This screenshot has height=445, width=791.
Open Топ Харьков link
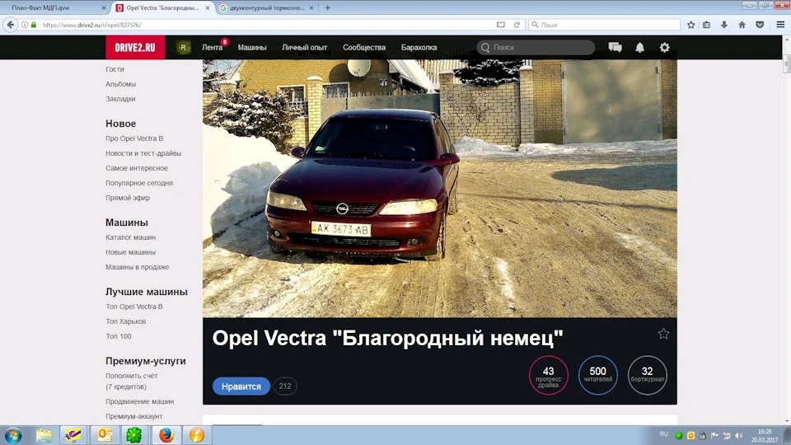coord(125,321)
